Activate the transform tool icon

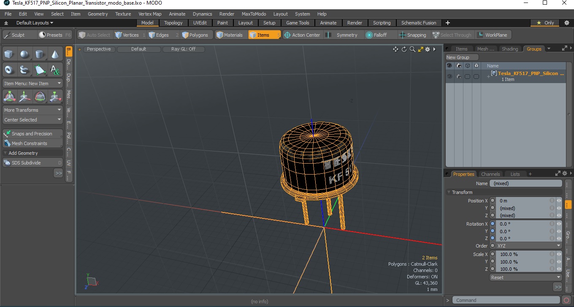(9, 97)
